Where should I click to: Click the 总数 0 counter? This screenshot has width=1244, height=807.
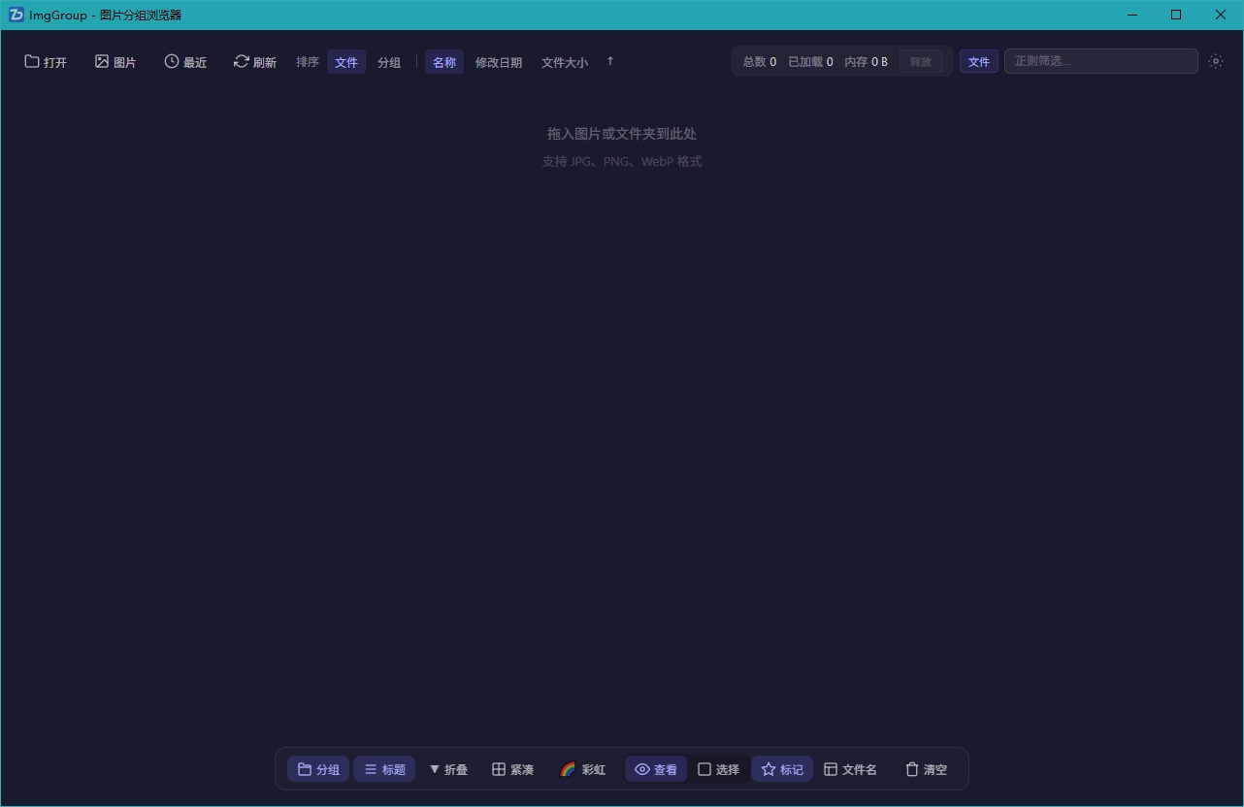[x=760, y=61]
